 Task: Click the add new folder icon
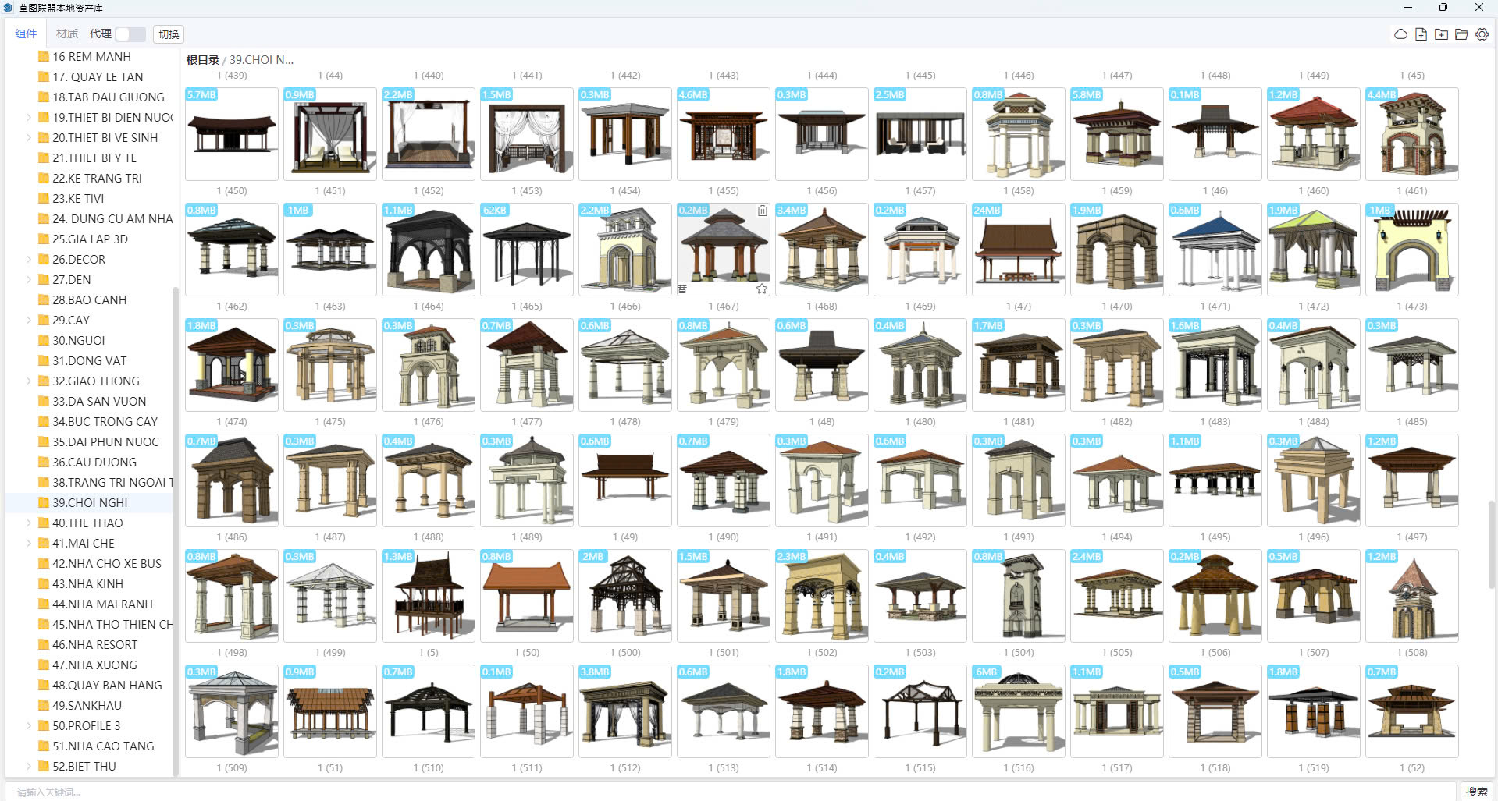tap(1441, 34)
